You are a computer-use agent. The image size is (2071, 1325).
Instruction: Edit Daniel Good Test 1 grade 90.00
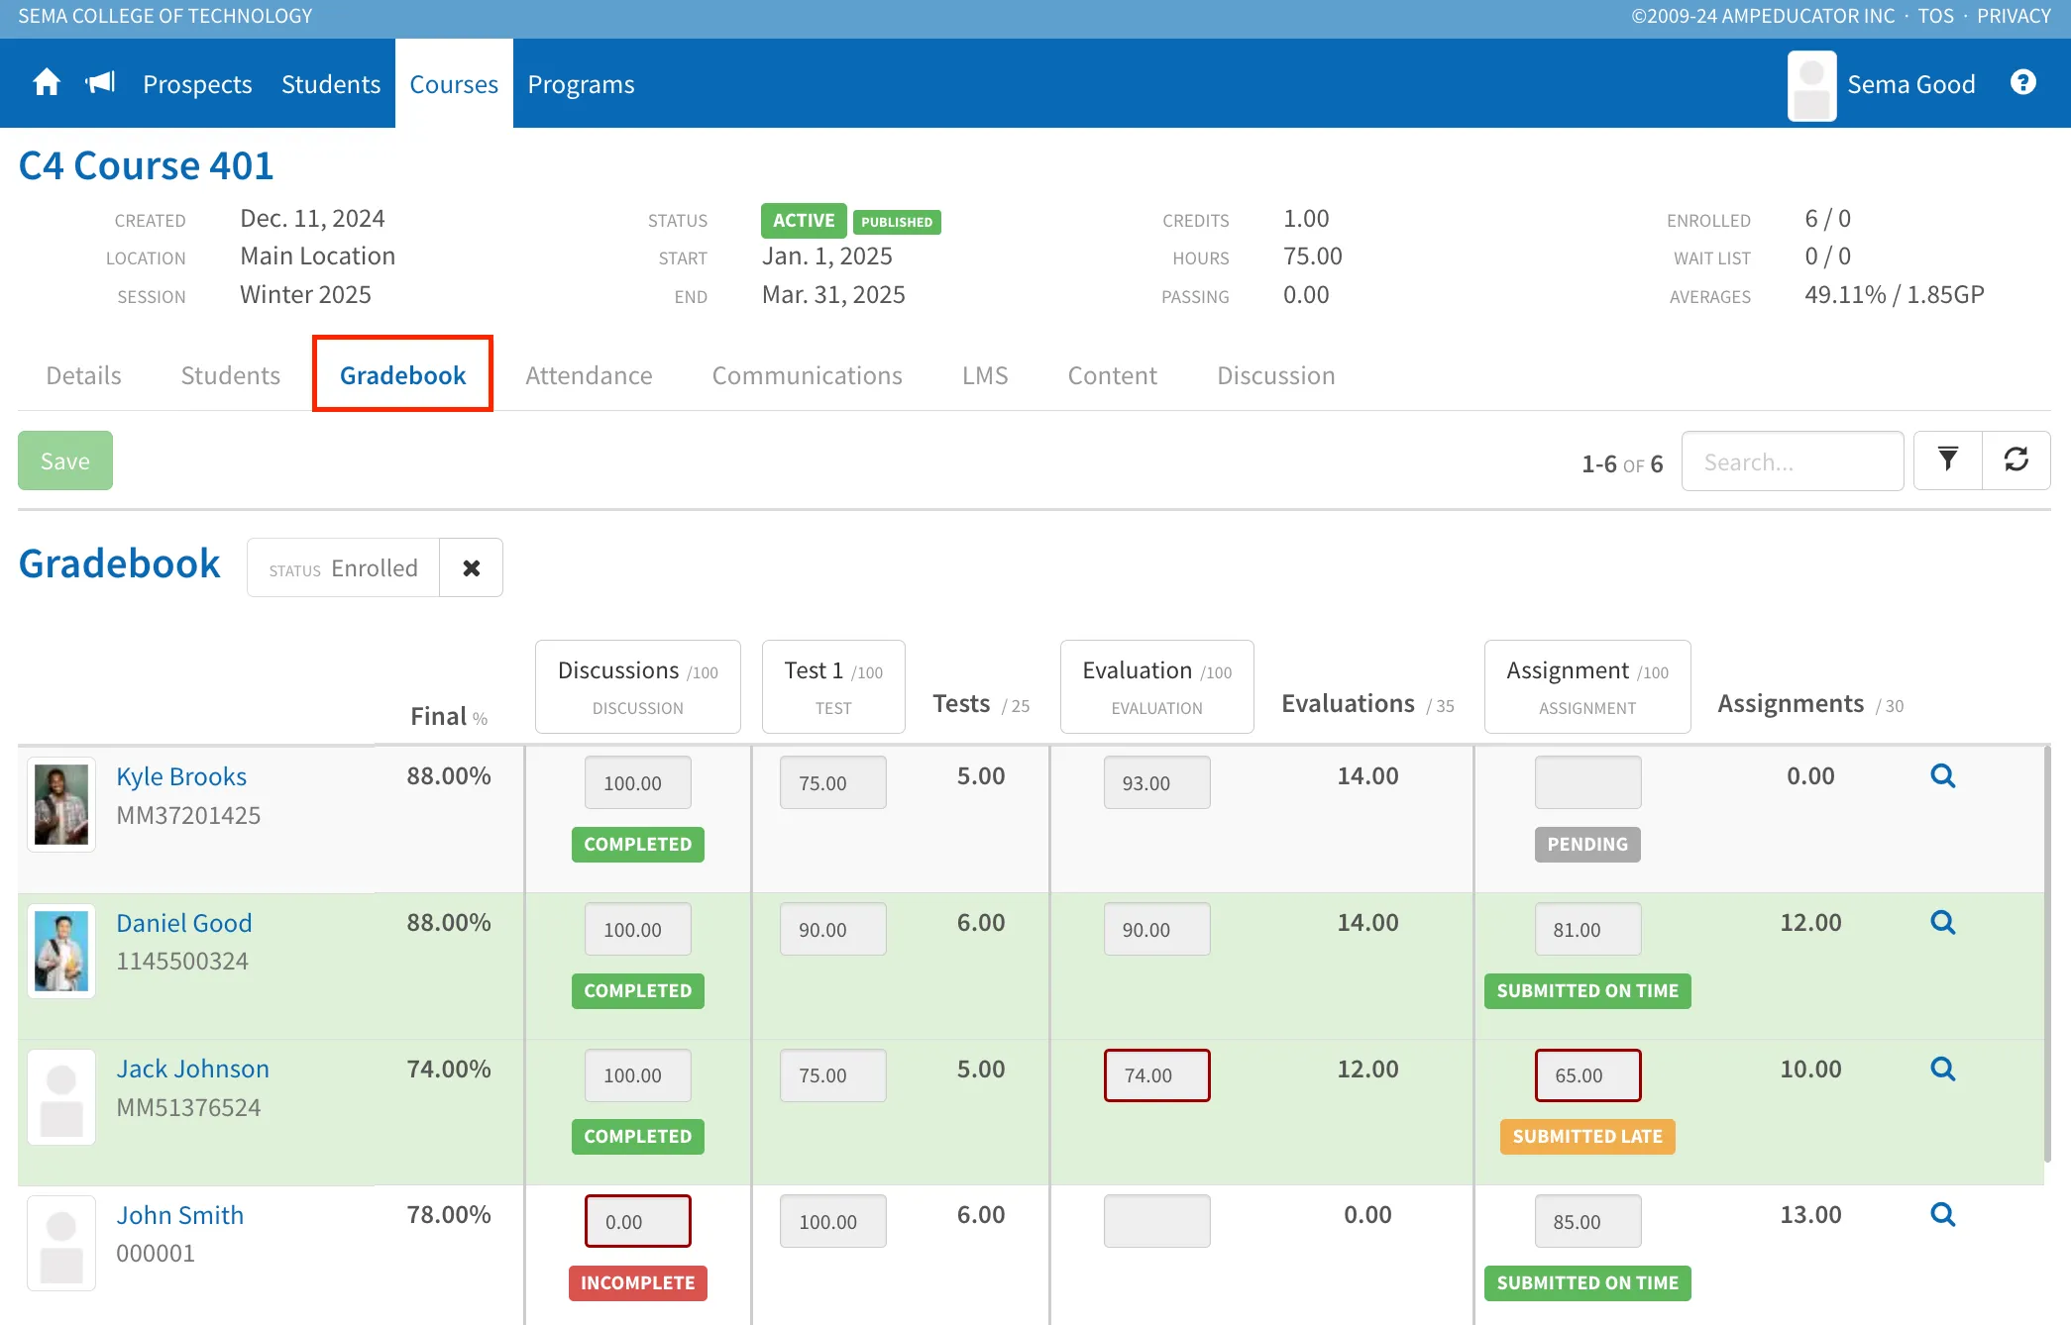pos(832,929)
